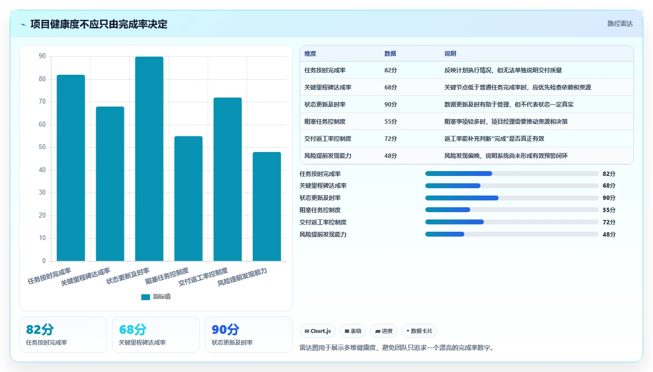Viewport: 653px width, 372px height.
Task: Click the 82分 value in the table
Action: click(x=391, y=70)
